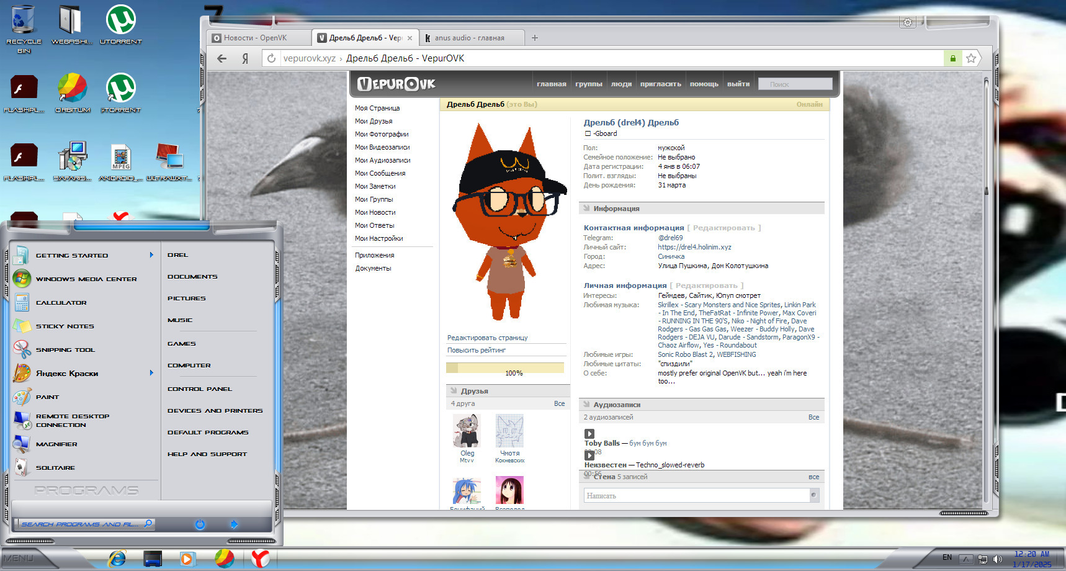Screen dimensions: 1066x571
Task: Bookmark the page with the star icon
Action: [x=971, y=58]
